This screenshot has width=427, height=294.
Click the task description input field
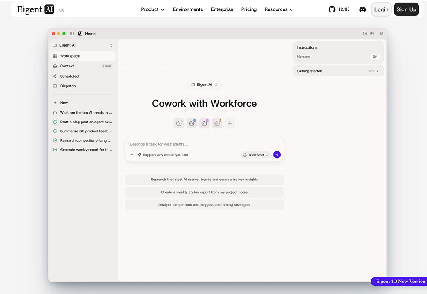pyautogui.click(x=204, y=144)
